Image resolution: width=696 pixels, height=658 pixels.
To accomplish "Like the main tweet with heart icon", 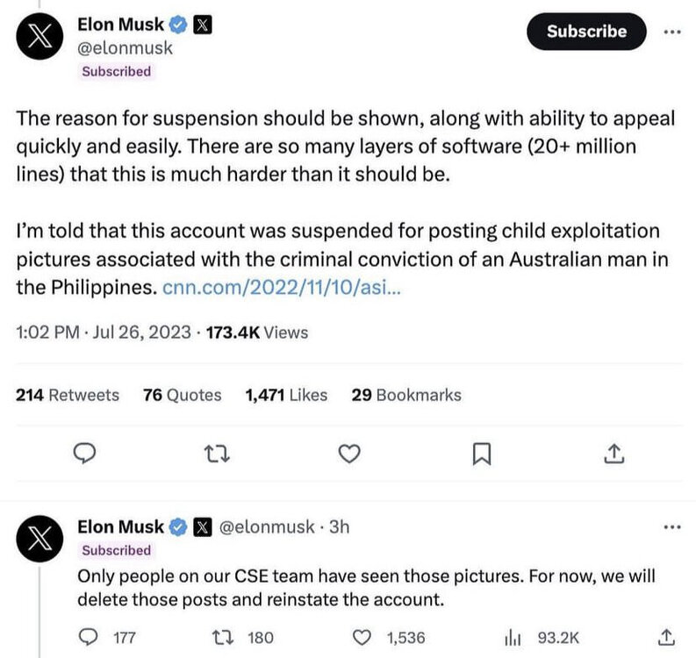I will coord(349,454).
